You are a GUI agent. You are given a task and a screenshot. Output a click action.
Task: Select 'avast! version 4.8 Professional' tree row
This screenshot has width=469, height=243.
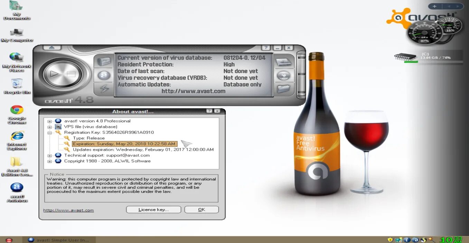coord(97,121)
